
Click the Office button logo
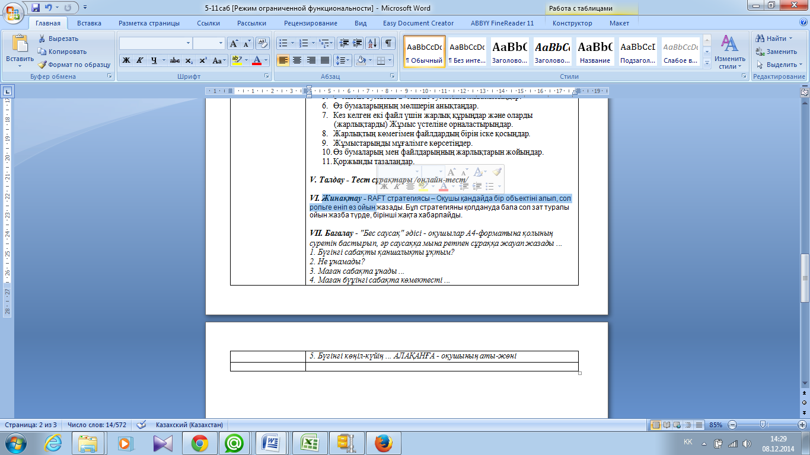14,12
